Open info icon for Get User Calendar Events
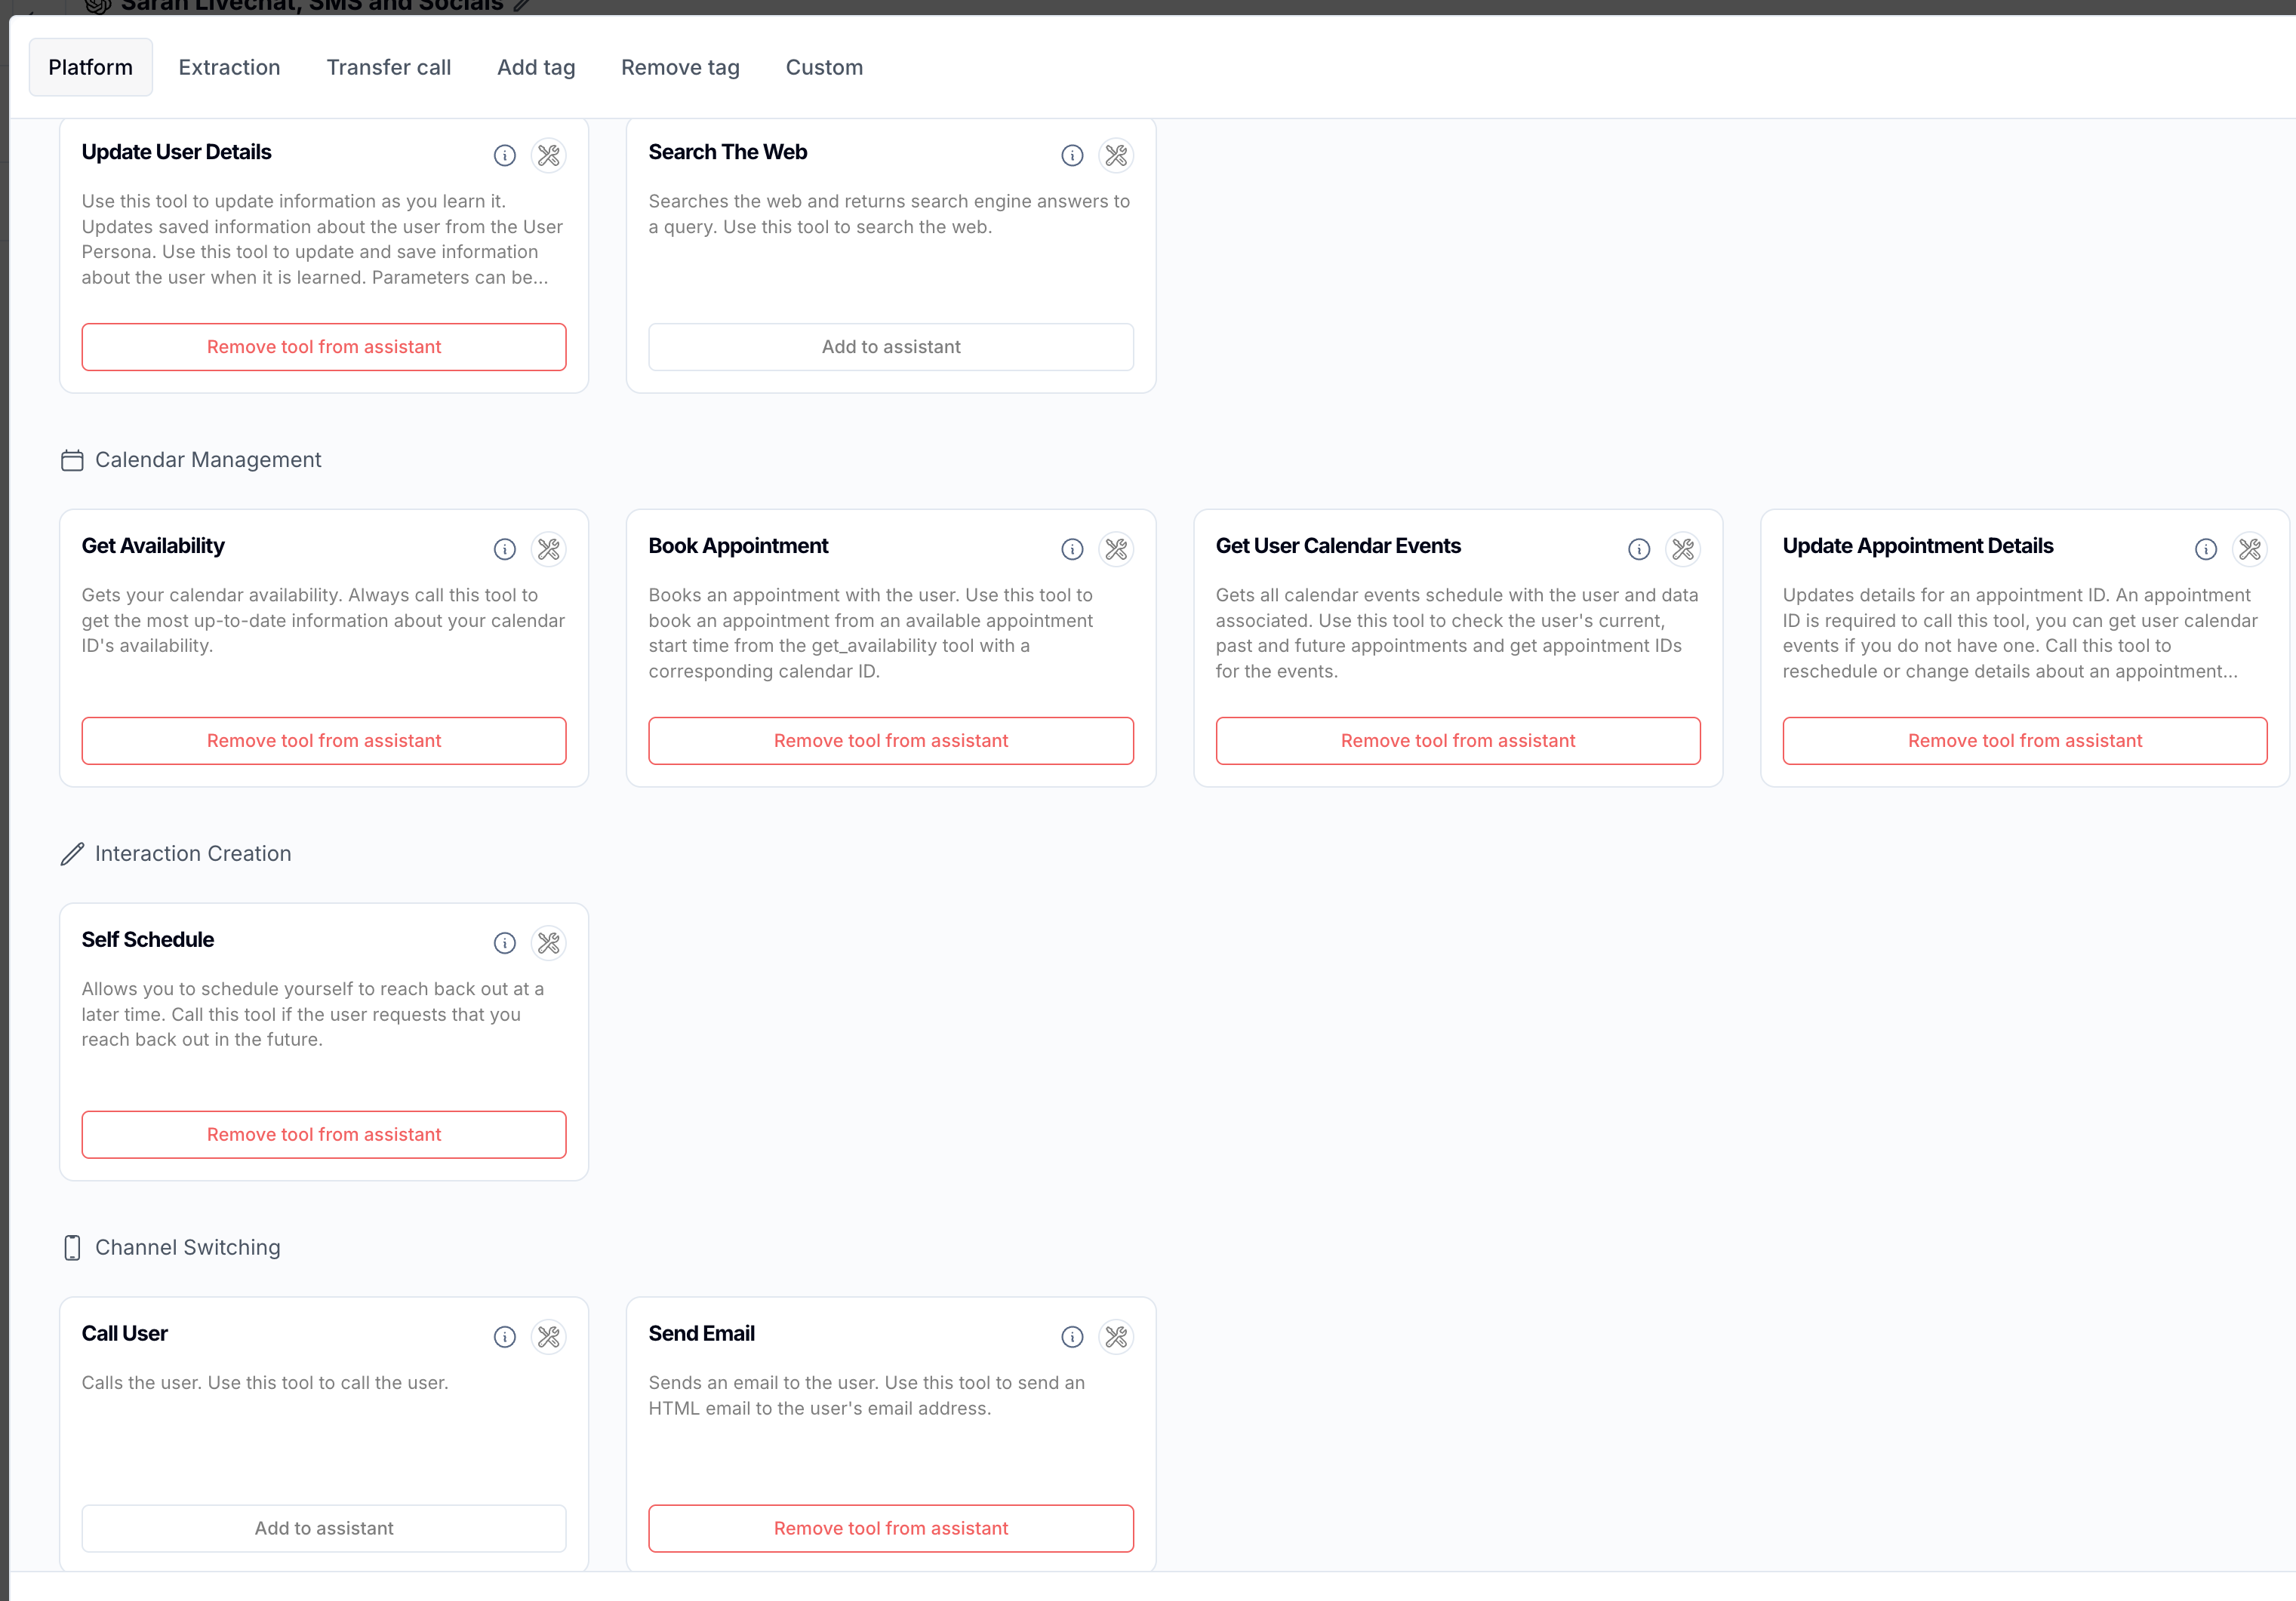This screenshot has width=2296, height=1601. pyautogui.click(x=1638, y=549)
